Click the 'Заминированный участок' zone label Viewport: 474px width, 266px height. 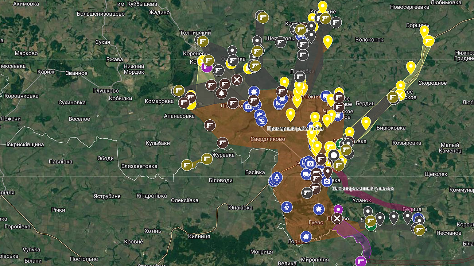363,188
